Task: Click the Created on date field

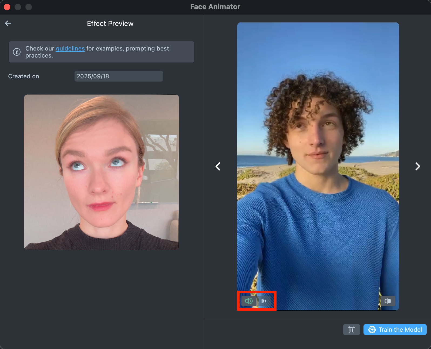Action: coord(119,76)
